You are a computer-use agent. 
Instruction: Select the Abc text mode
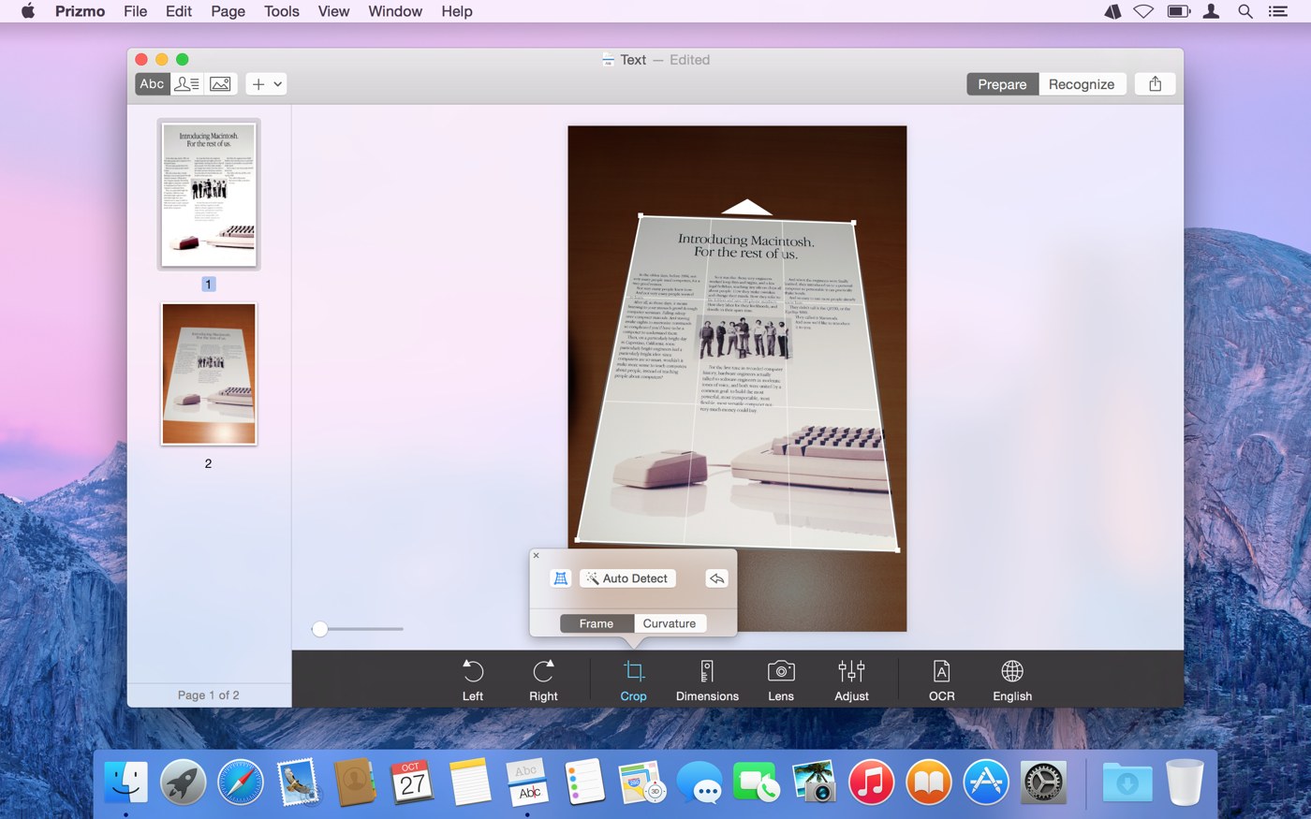152,84
